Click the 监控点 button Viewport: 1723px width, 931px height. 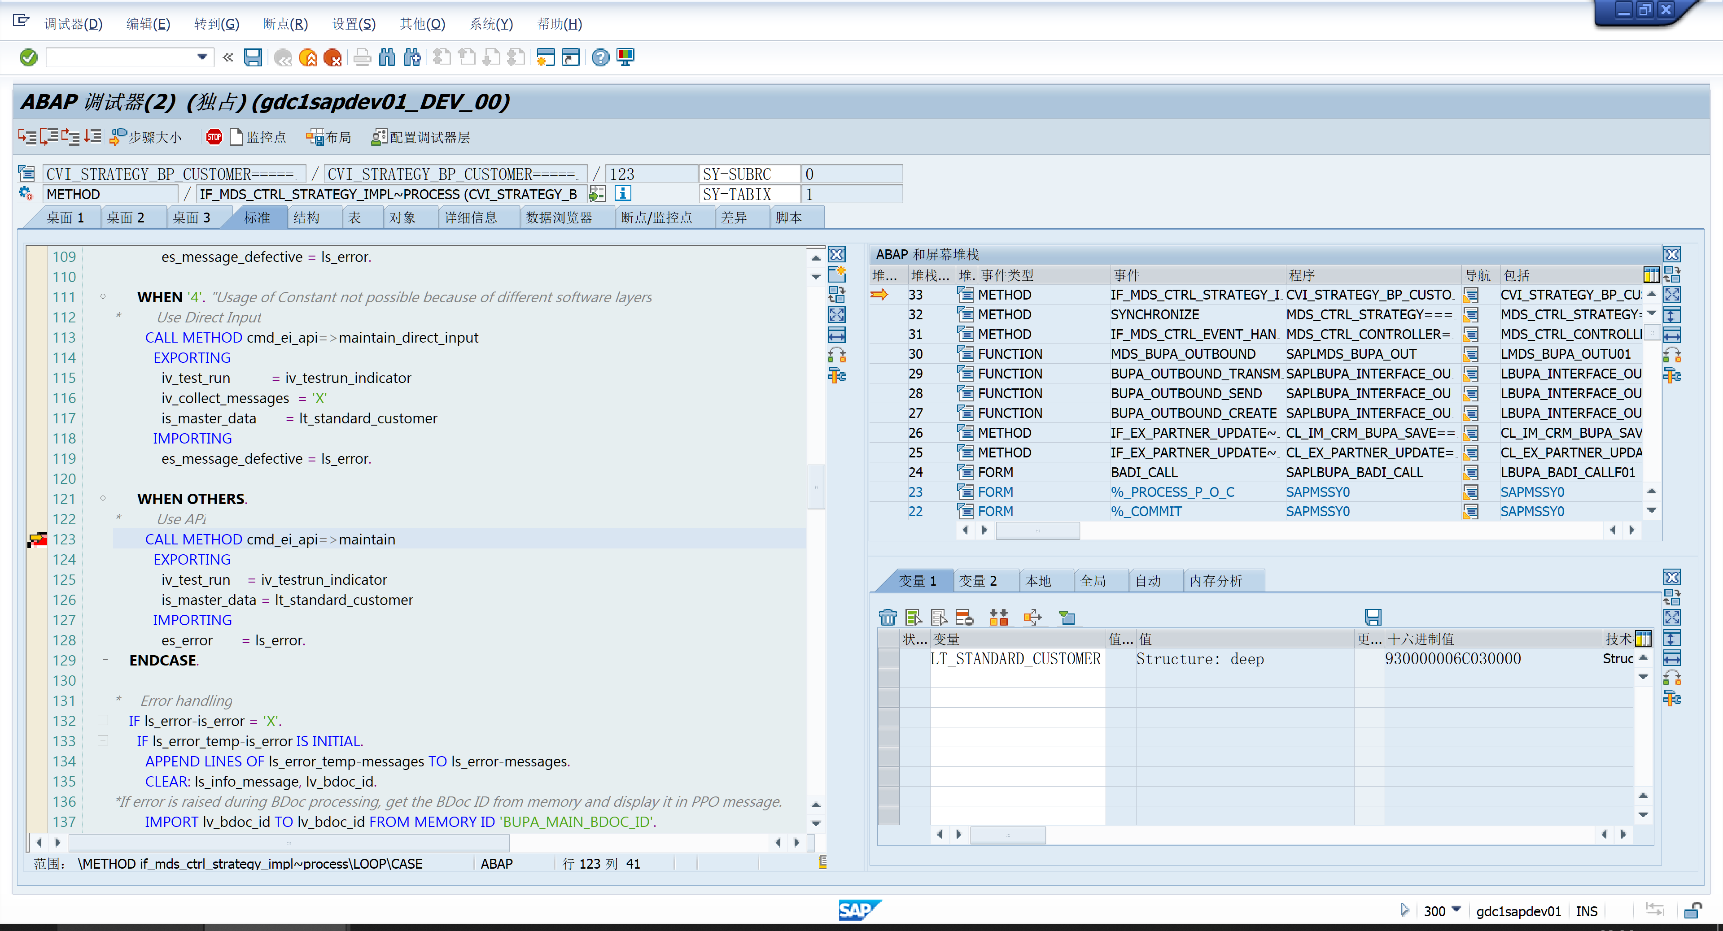[258, 137]
